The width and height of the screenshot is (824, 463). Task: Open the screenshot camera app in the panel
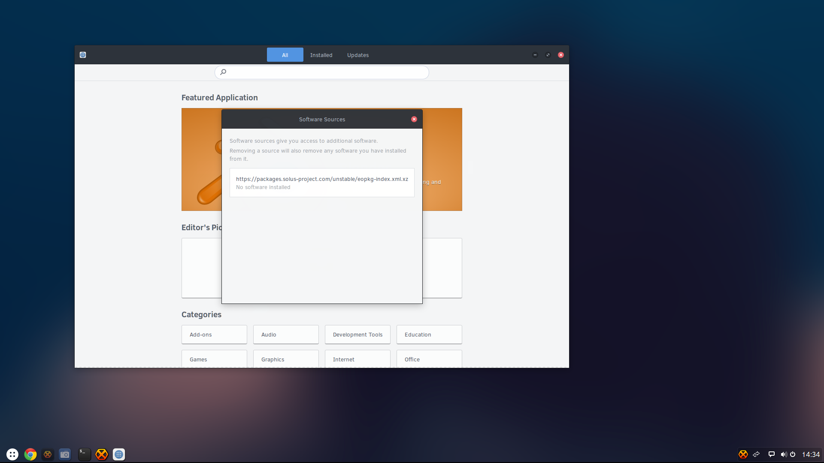pyautogui.click(x=65, y=454)
